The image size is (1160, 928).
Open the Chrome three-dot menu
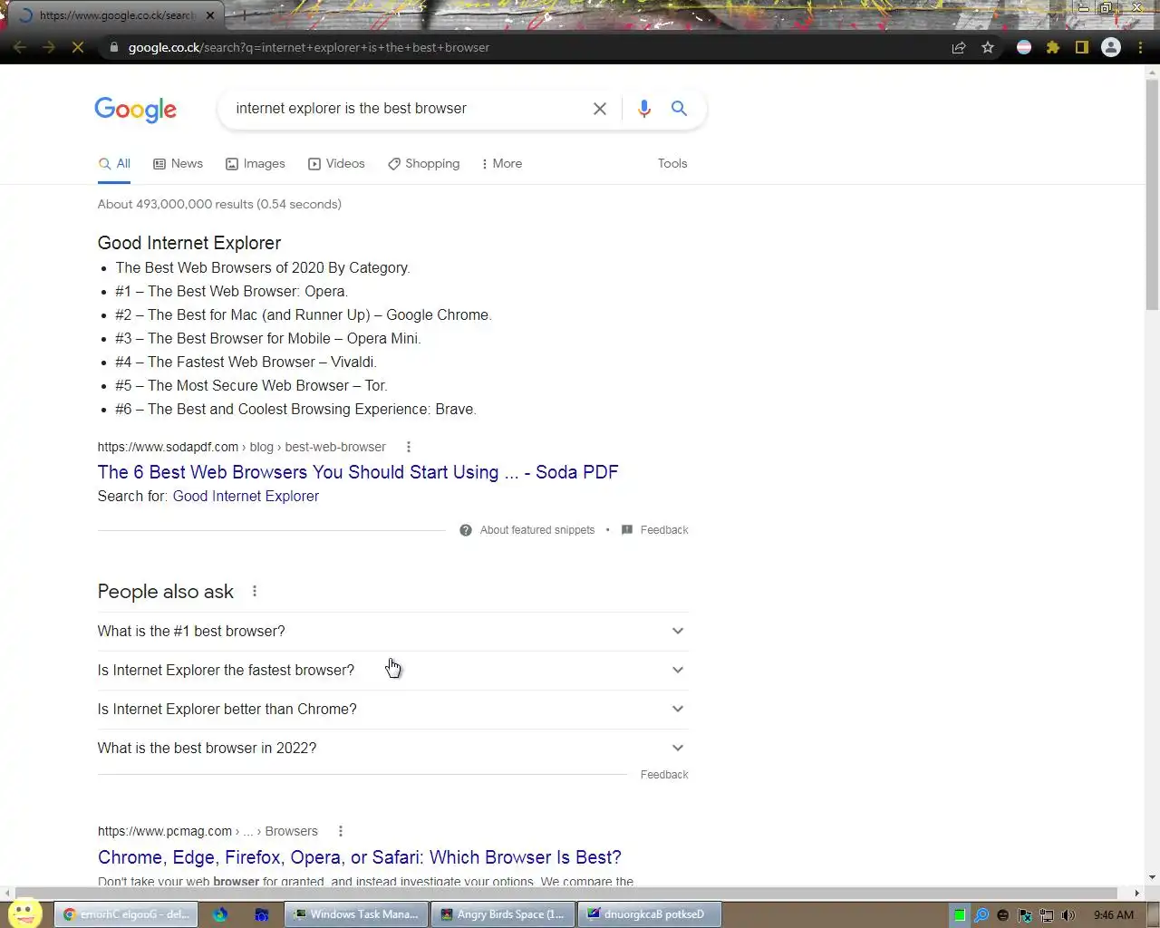[x=1140, y=47]
